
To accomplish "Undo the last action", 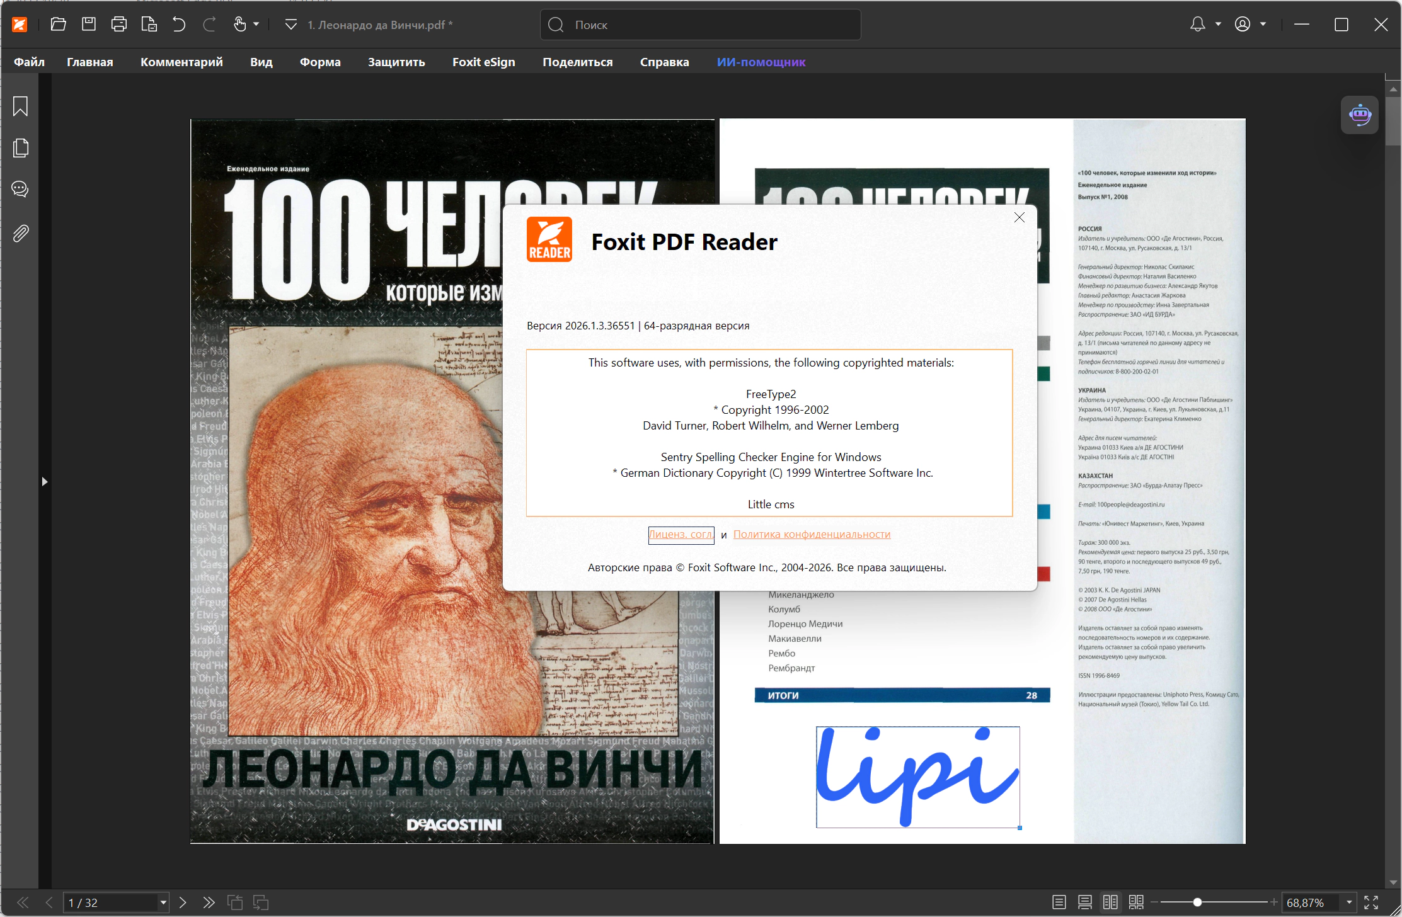I will [179, 25].
